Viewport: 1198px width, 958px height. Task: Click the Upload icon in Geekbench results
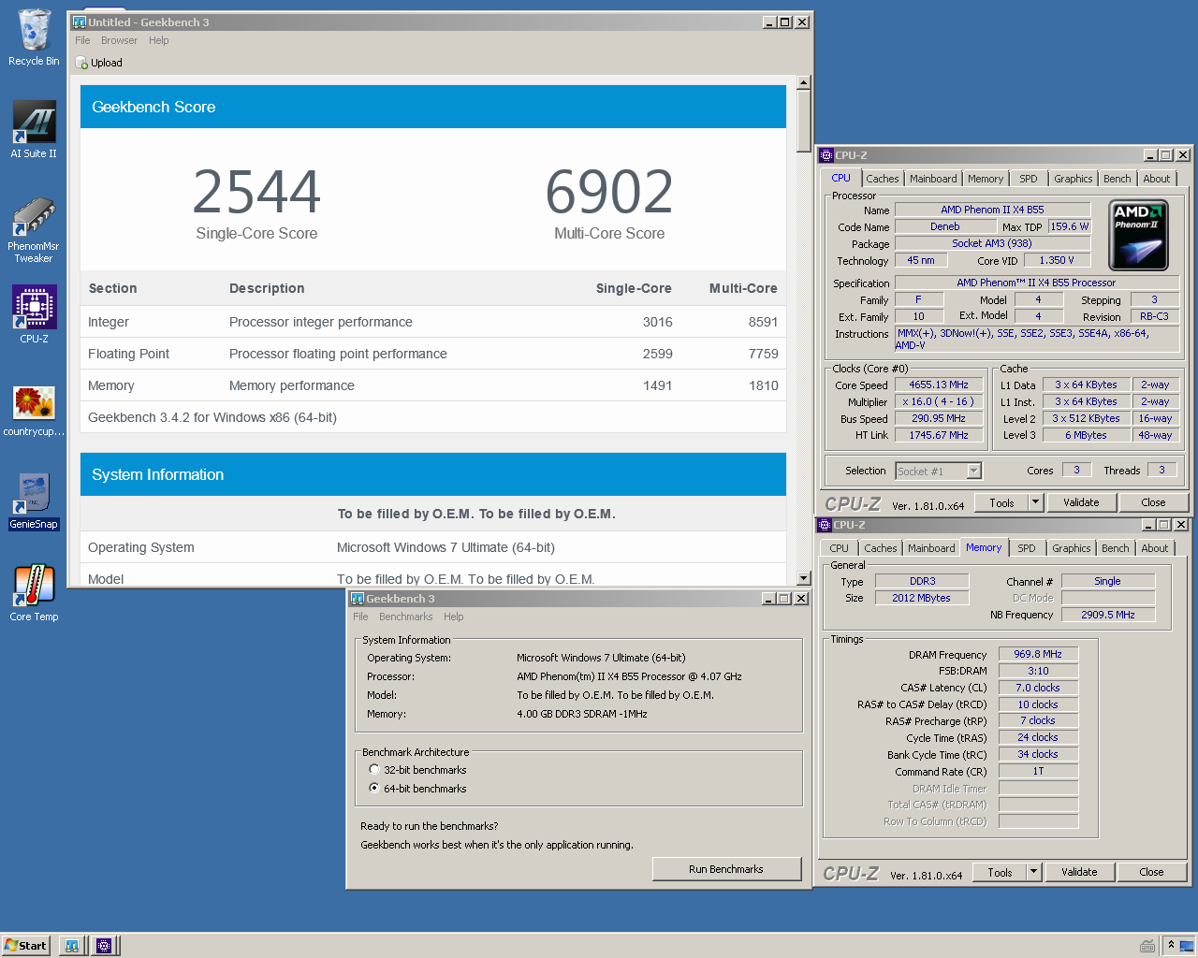[81, 64]
